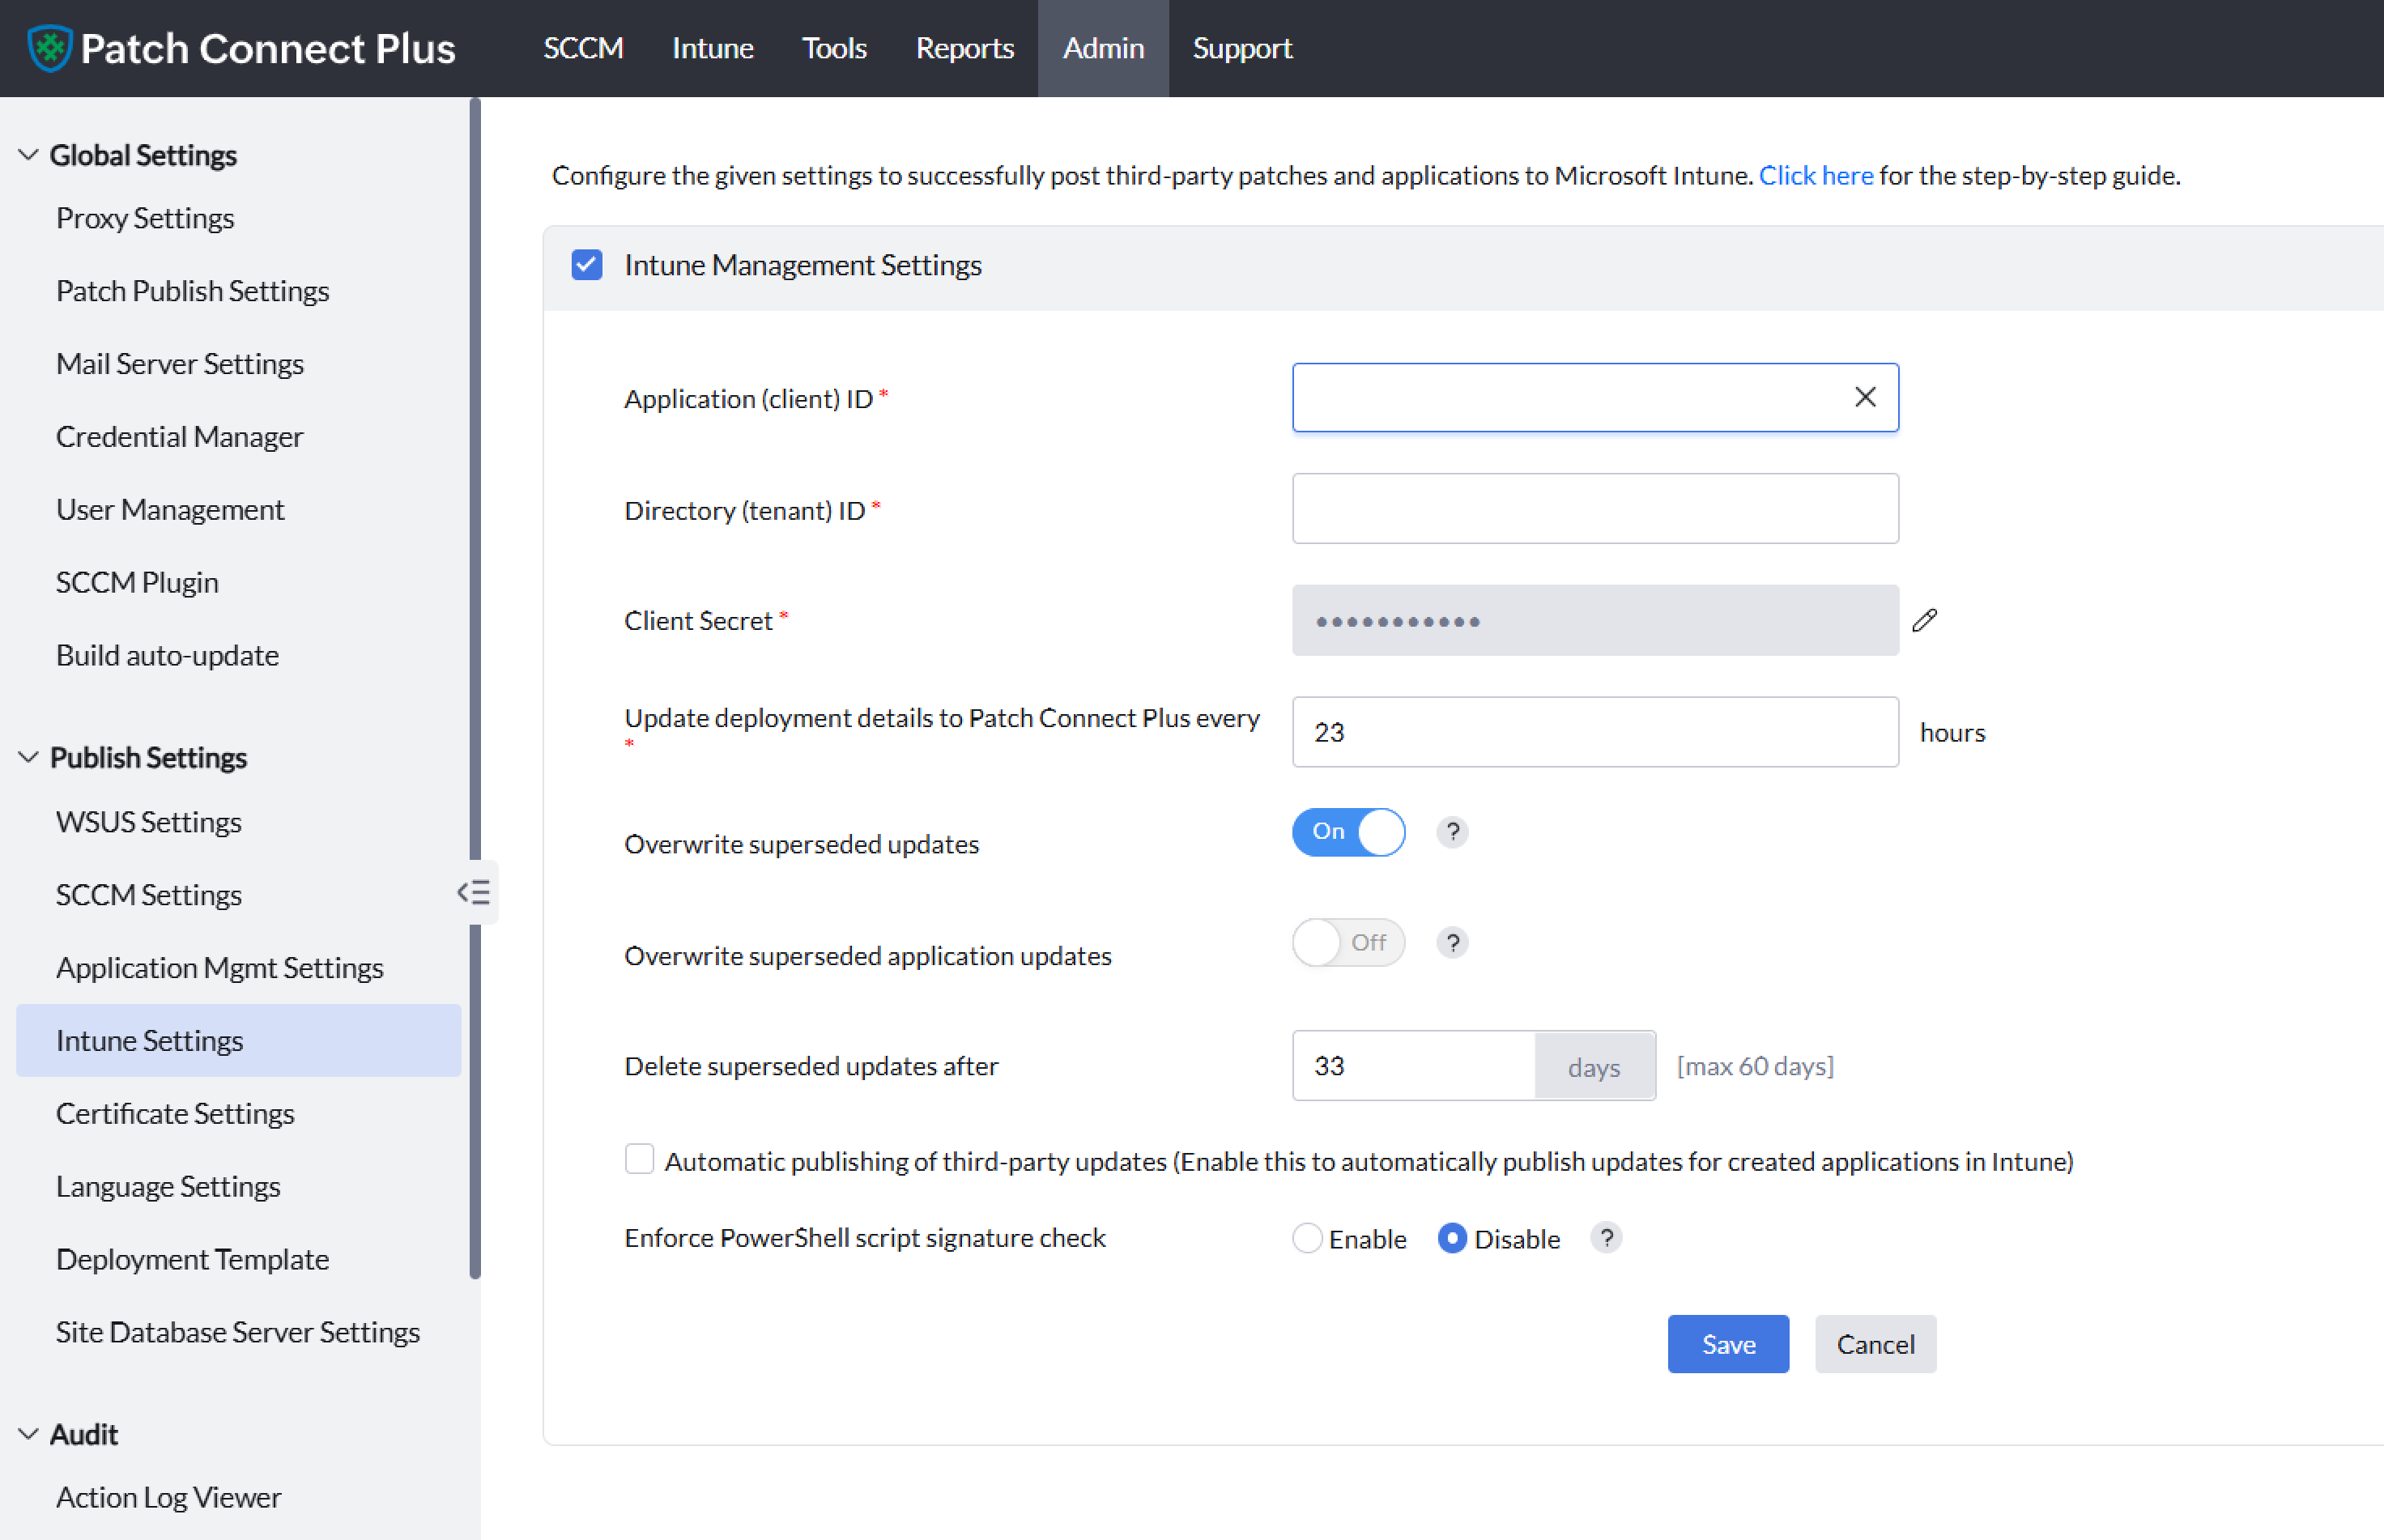Open the Reports menu

pos(965,48)
